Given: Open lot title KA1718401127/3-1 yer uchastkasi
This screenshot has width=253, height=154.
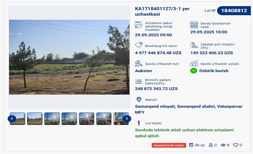Looking at the screenshot, I should pyautogui.click(x=162, y=11).
